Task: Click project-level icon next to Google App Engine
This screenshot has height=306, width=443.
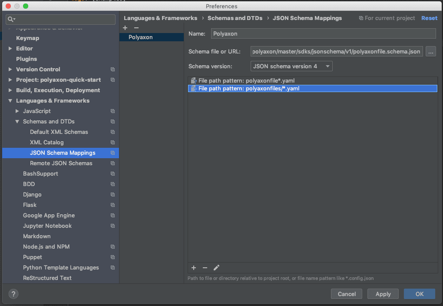Action: pyautogui.click(x=113, y=216)
